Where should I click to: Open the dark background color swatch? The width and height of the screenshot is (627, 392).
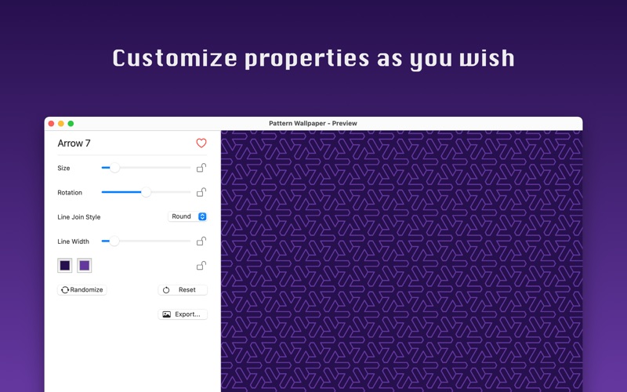pyautogui.click(x=65, y=265)
